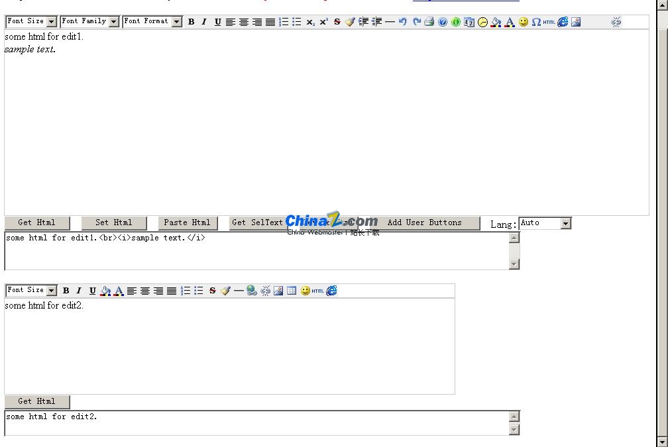
Task: Open the Lang dropdown set to Auto
Action: (545, 223)
